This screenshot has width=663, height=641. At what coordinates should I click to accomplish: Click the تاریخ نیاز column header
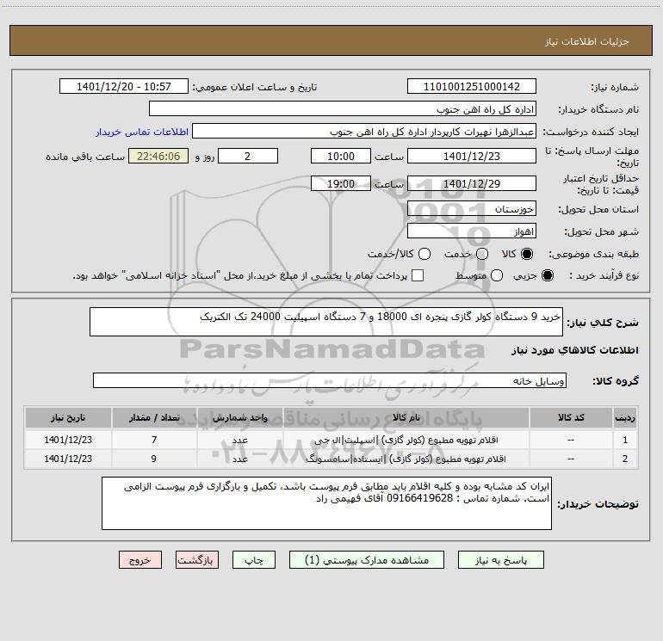point(68,418)
